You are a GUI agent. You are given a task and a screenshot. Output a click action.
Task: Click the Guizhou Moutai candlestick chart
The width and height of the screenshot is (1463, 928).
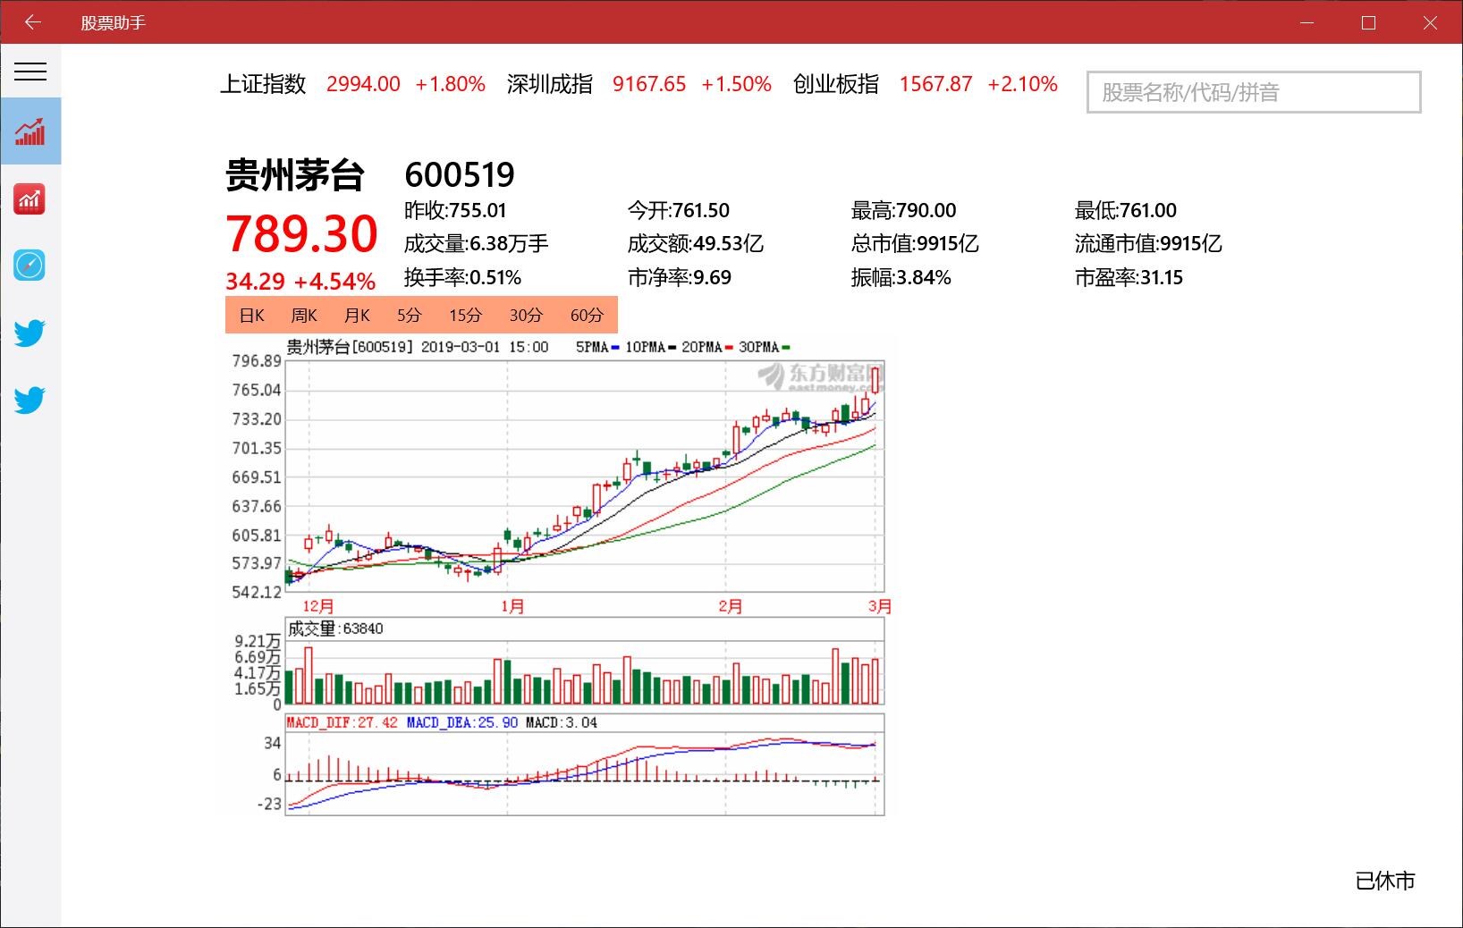581,474
